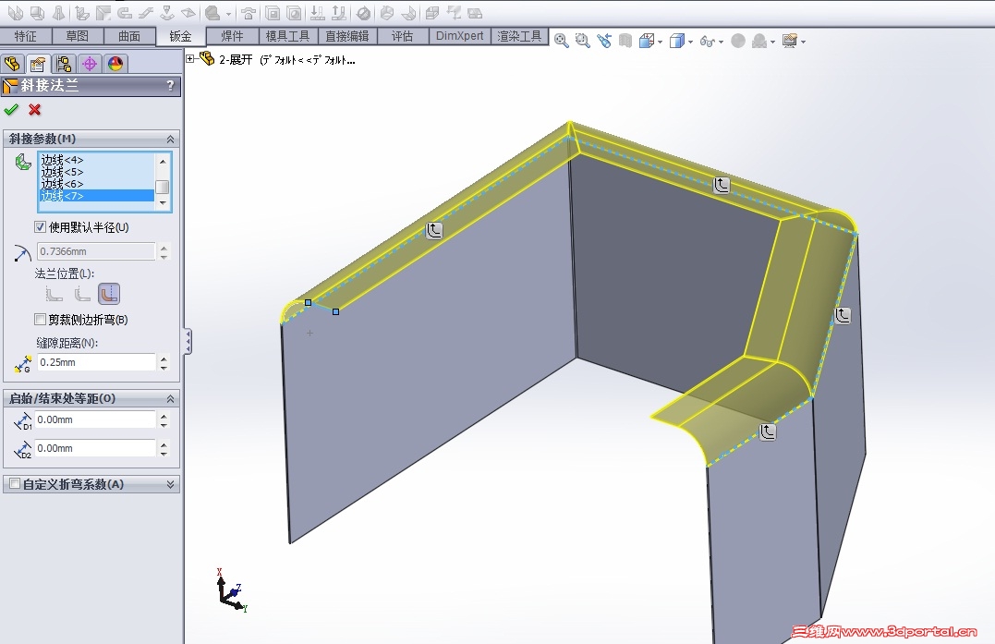Screen dimensions: 995x644
Task: Collapse the start/end offset section
Action: tap(170, 398)
